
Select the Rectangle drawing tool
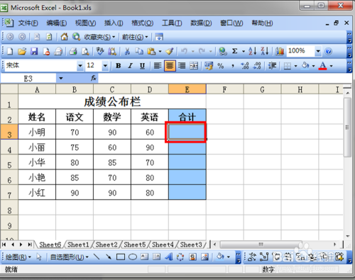pos(121,257)
